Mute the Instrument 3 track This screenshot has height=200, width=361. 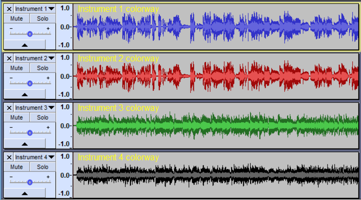[17, 118]
